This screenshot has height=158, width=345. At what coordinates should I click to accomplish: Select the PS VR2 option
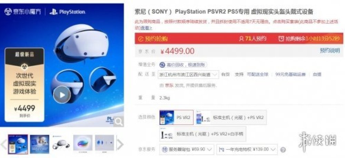[177, 117]
